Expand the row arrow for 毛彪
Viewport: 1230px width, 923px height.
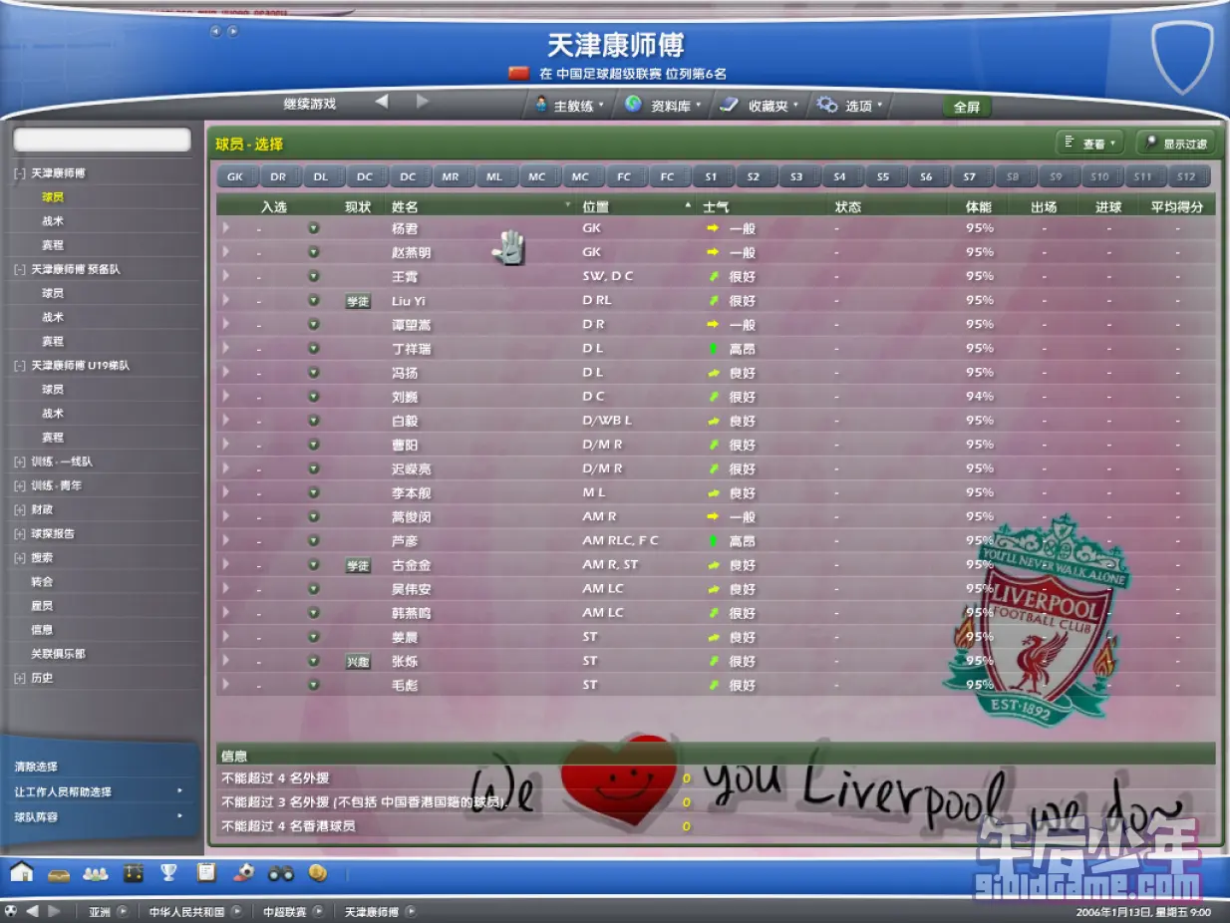pos(226,685)
